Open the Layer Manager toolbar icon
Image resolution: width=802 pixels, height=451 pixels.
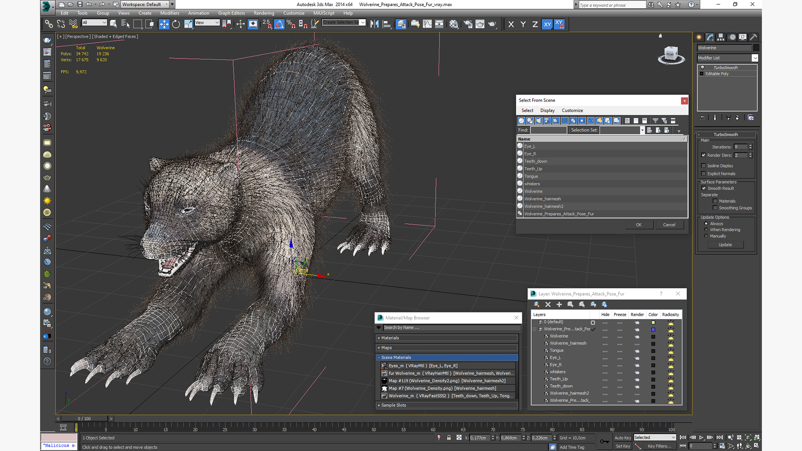401,24
